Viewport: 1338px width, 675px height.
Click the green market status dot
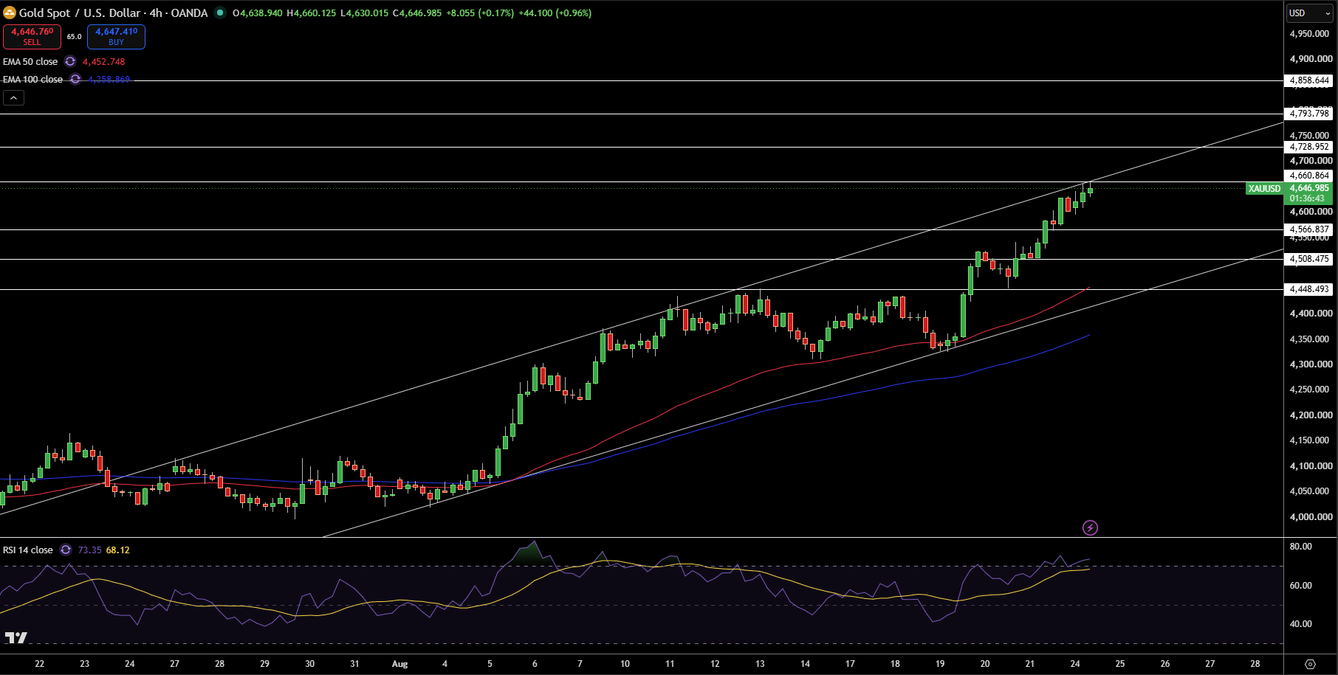(220, 13)
